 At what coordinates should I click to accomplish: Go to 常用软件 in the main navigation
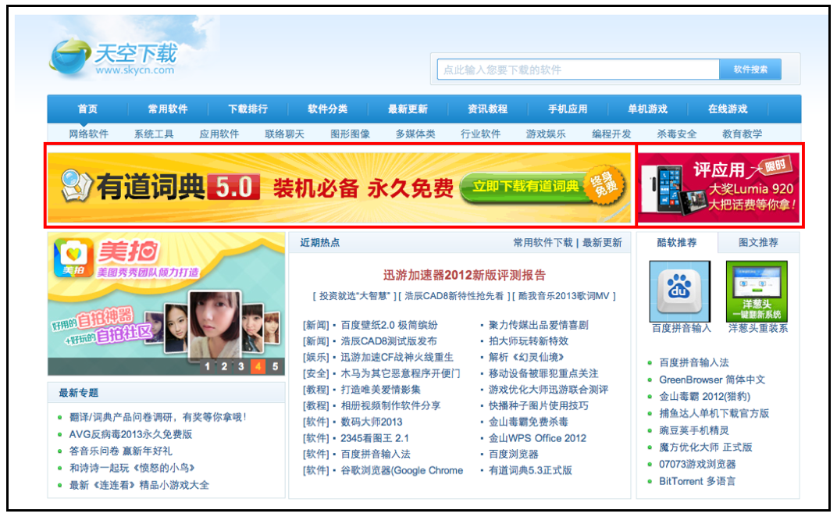coord(168,109)
